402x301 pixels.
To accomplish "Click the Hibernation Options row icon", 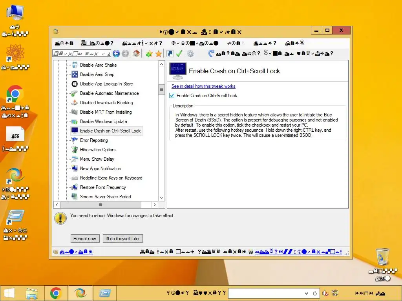I will point(75,150).
